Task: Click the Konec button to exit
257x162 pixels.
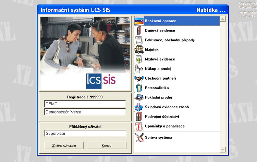Action: pyautogui.click(x=107, y=145)
